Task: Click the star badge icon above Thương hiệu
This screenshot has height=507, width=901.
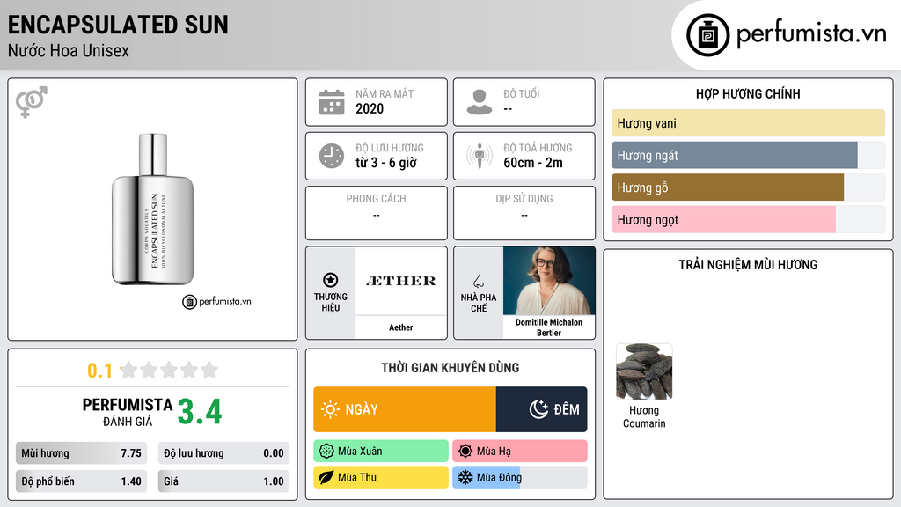Action: click(331, 280)
